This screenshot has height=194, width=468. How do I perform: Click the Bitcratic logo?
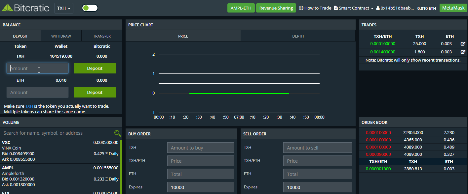25,8
